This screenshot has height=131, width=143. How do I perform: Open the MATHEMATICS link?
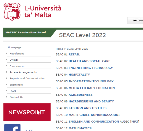(80, 128)
